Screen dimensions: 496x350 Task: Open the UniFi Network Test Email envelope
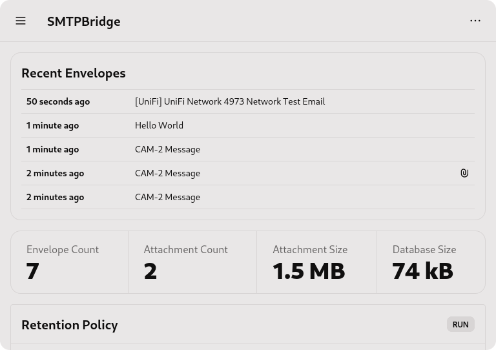230,101
